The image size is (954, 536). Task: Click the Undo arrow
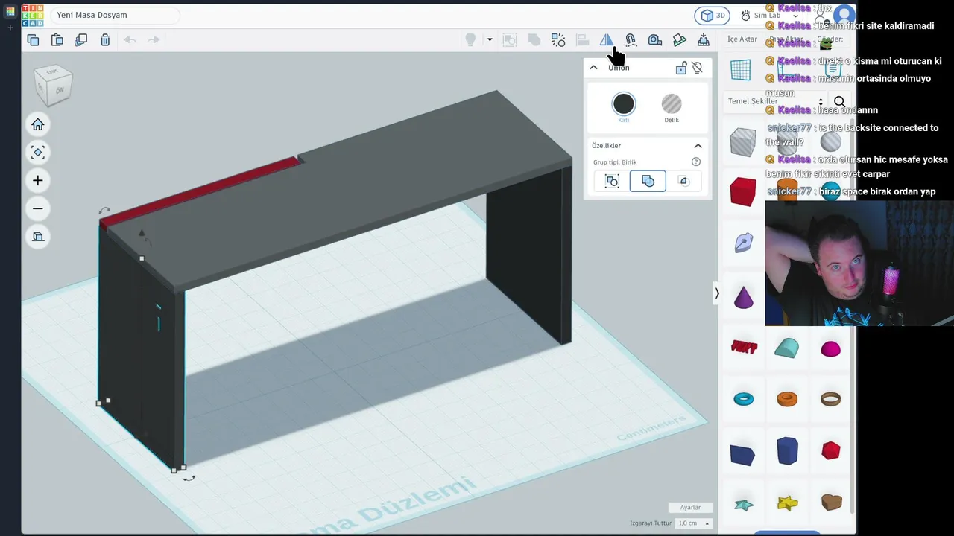(129, 40)
